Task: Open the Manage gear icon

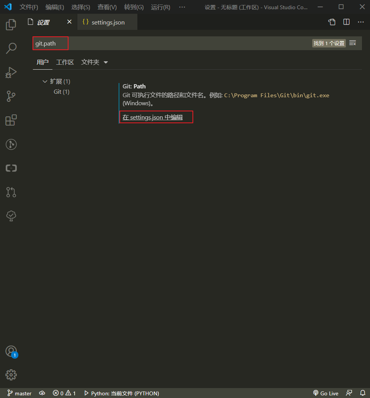Action: pos(11,375)
